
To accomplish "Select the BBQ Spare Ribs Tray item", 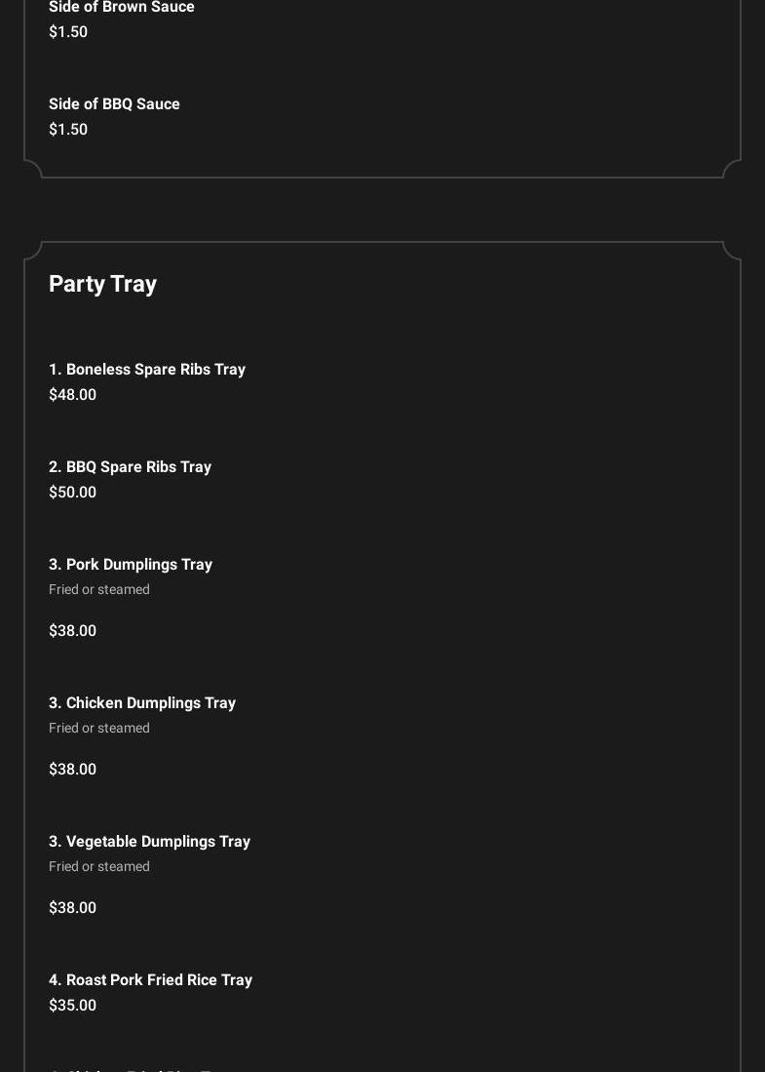I will (x=130, y=467).
